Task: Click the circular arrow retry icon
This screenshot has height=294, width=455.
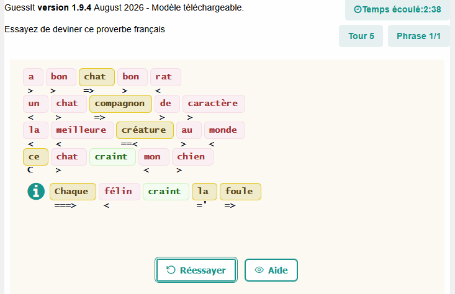Action: (171, 270)
